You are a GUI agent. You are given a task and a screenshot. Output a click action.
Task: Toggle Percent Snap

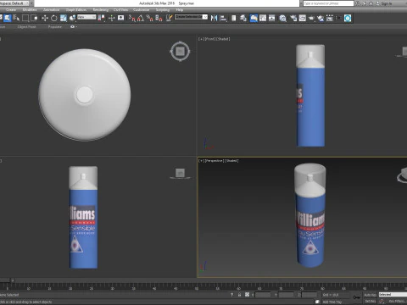(149, 18)
